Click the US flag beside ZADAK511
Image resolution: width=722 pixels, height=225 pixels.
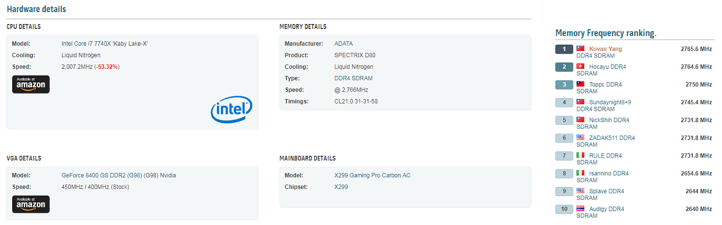580,138
